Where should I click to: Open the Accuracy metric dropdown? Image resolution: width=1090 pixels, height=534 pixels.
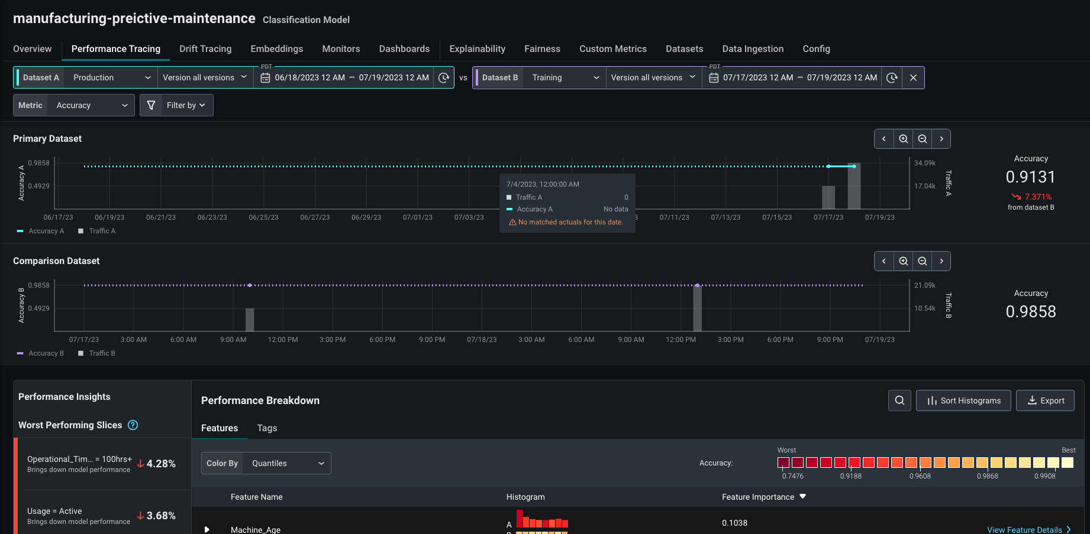pos(92,105)
